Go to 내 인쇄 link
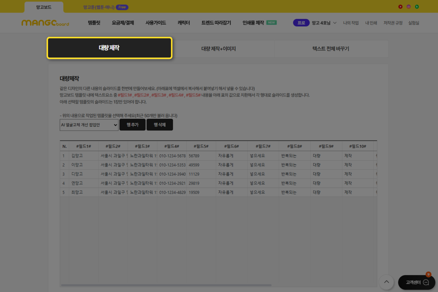Screen dimensions: 438x292 pos(371,23)
